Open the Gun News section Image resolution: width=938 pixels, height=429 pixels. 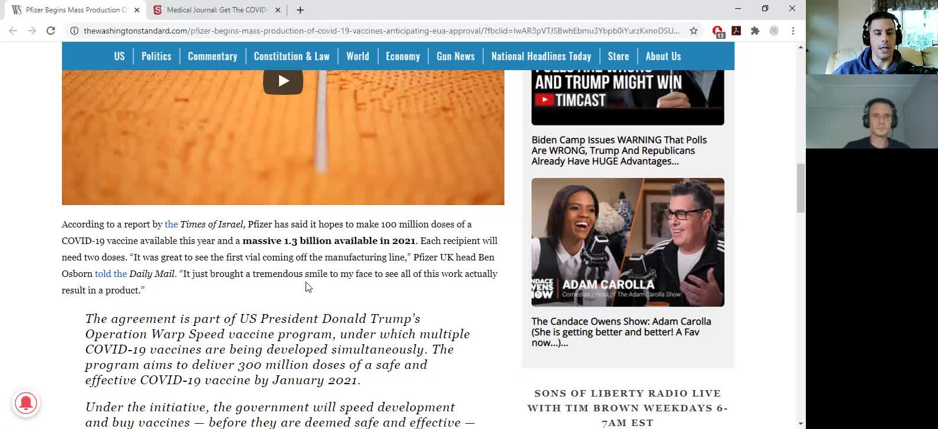455,57
